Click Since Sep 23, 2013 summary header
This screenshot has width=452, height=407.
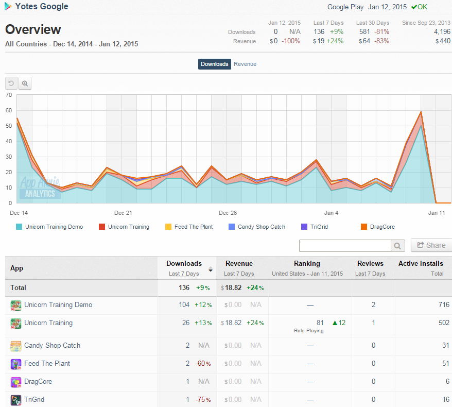426,23
